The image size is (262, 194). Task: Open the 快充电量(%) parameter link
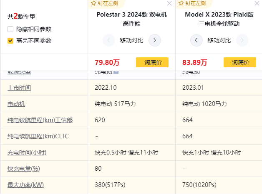24,169
